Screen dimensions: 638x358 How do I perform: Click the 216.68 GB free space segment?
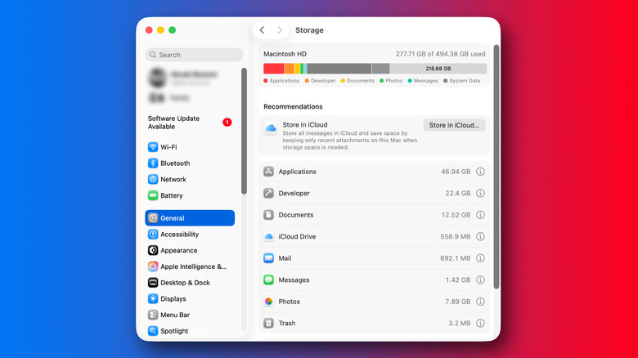438,69
